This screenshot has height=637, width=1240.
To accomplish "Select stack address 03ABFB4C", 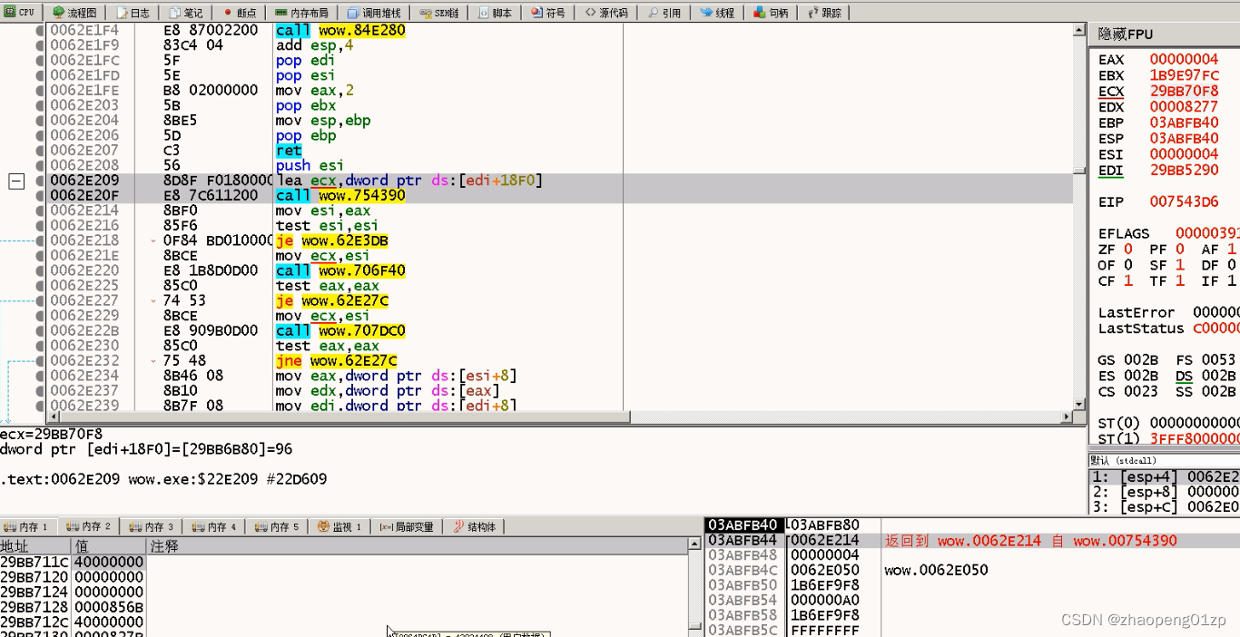I will coord(743,570).
